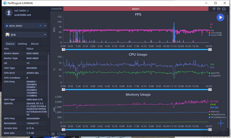Toggle SwapMemory series in legend
The width and height of the screenshot is (231, 138).
(217, 115)
